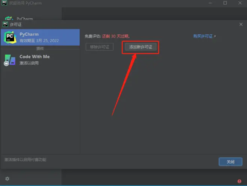Click the 添加新许可证 button
Screen dimensions: 247x186
pos(140,47)
